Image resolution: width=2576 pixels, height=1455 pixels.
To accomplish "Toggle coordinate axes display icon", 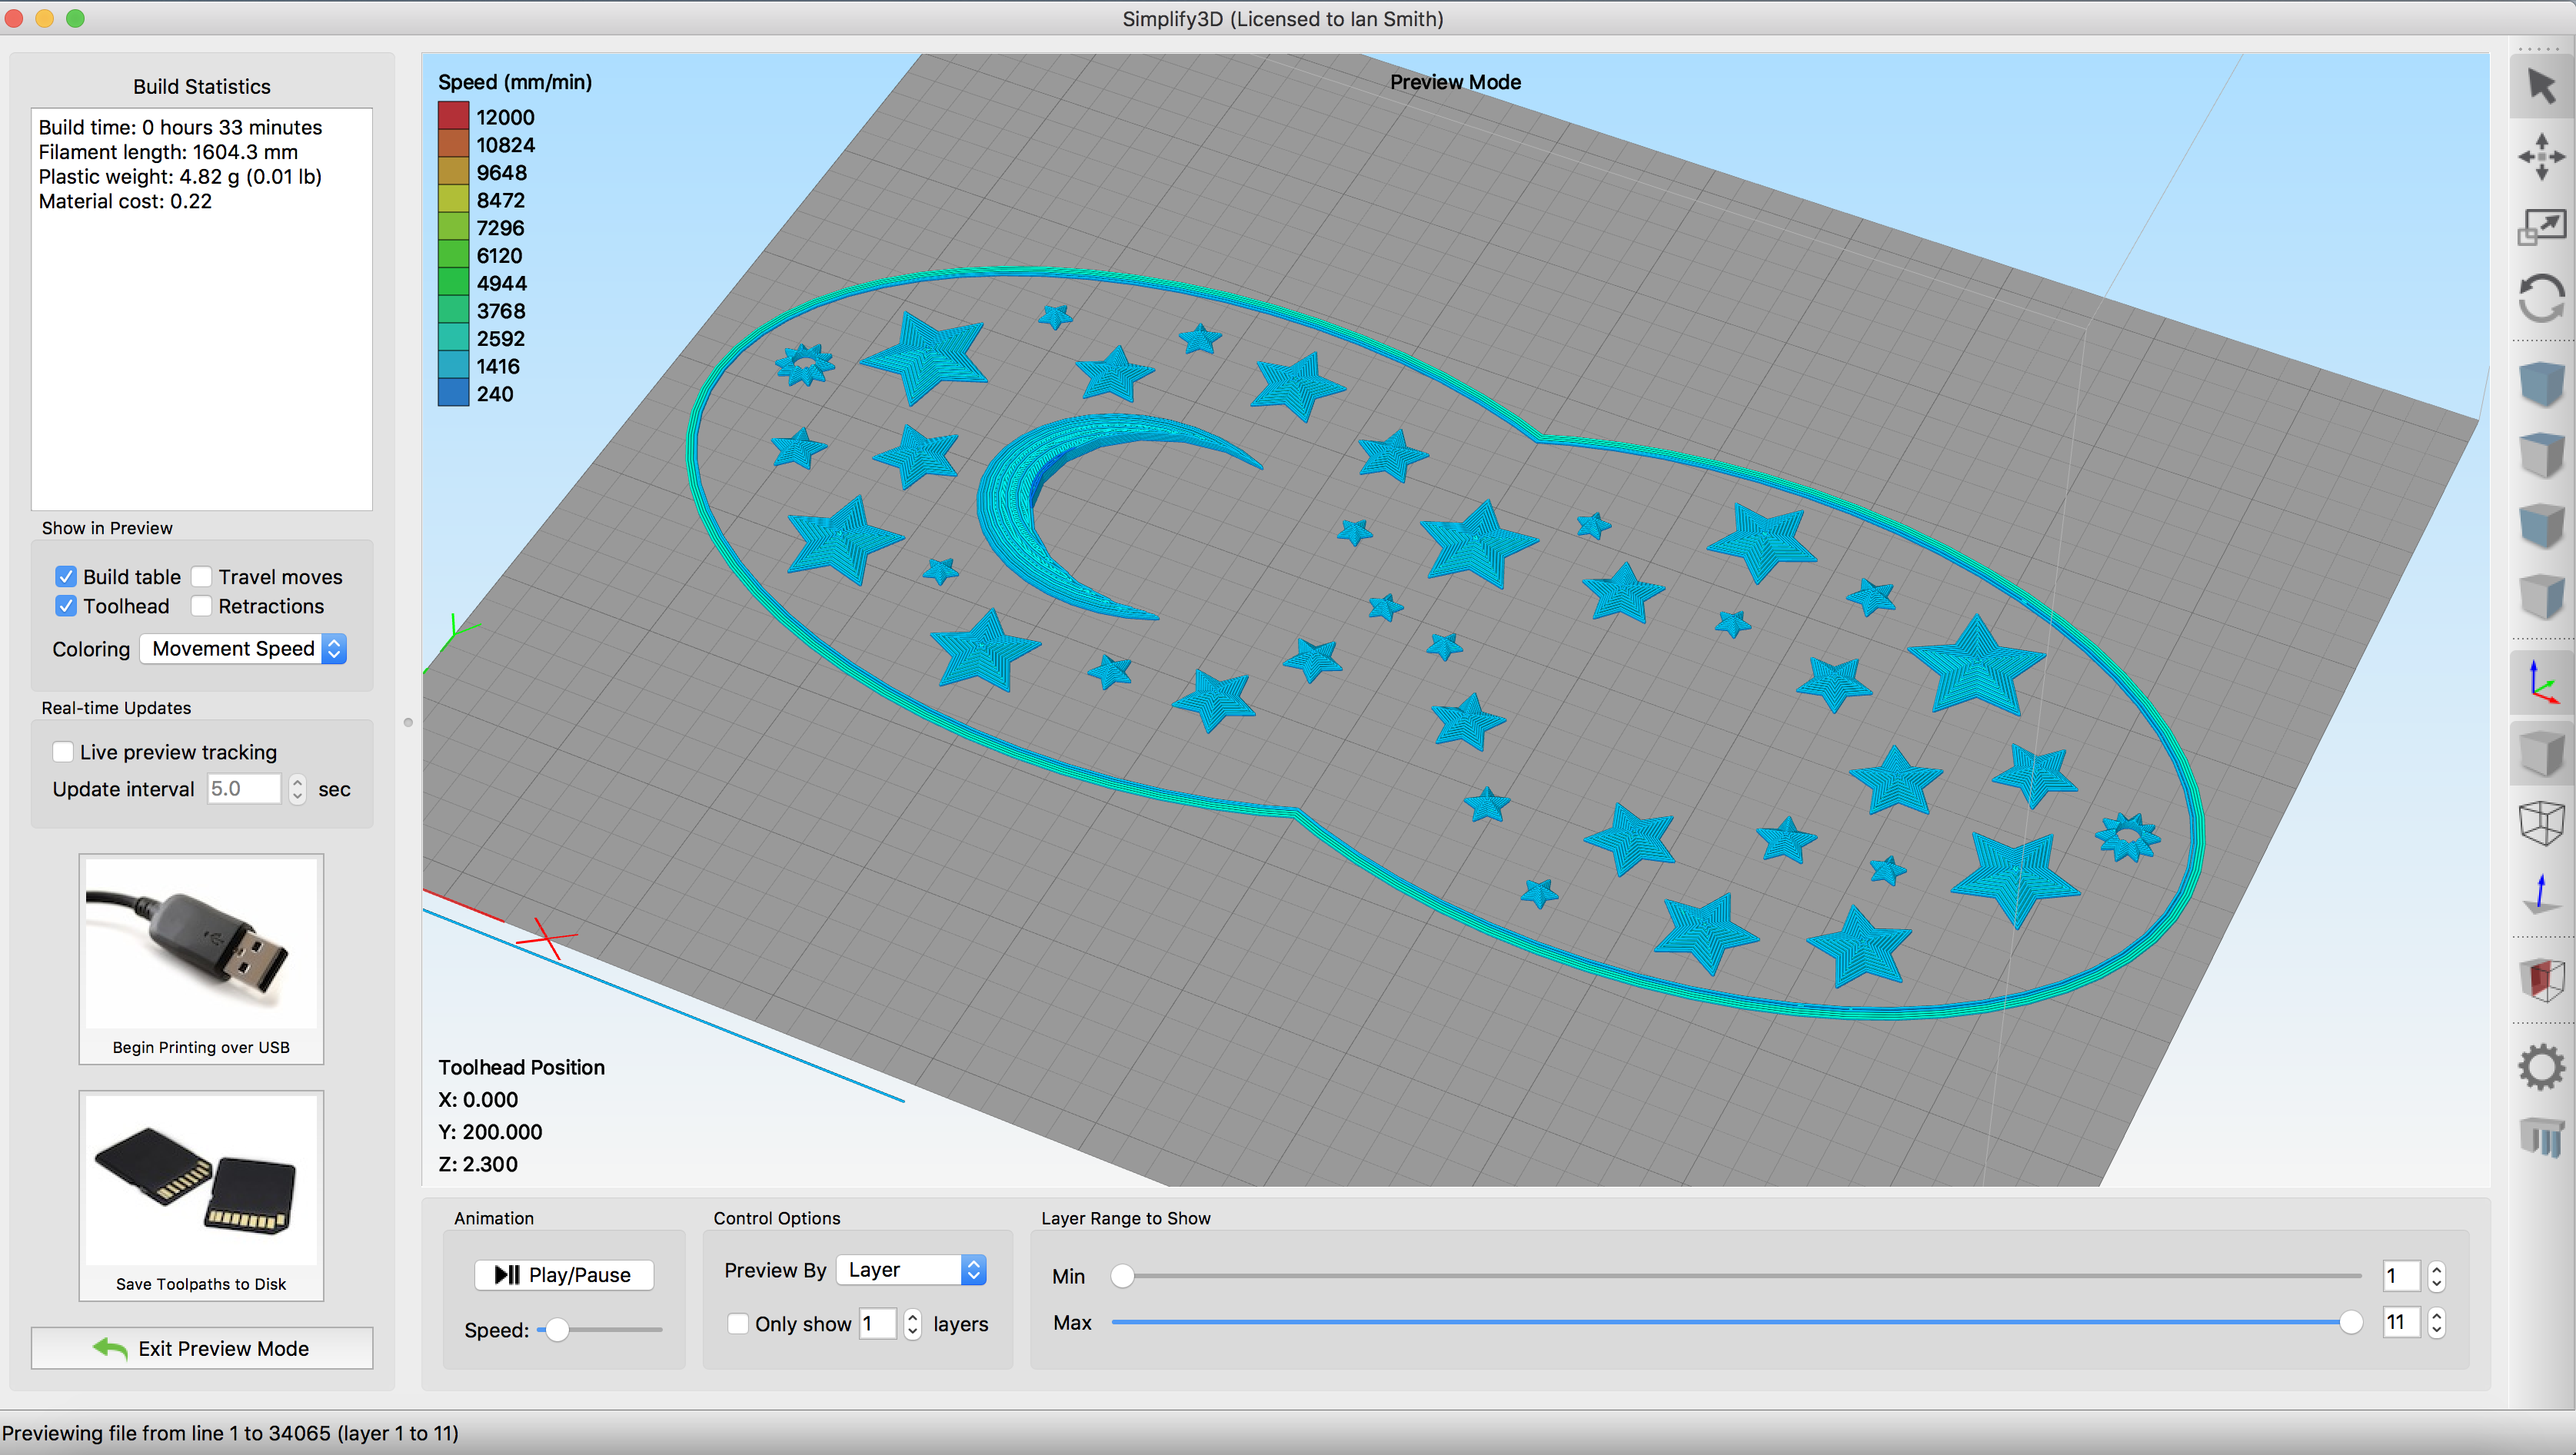I will coord(2541,683).
